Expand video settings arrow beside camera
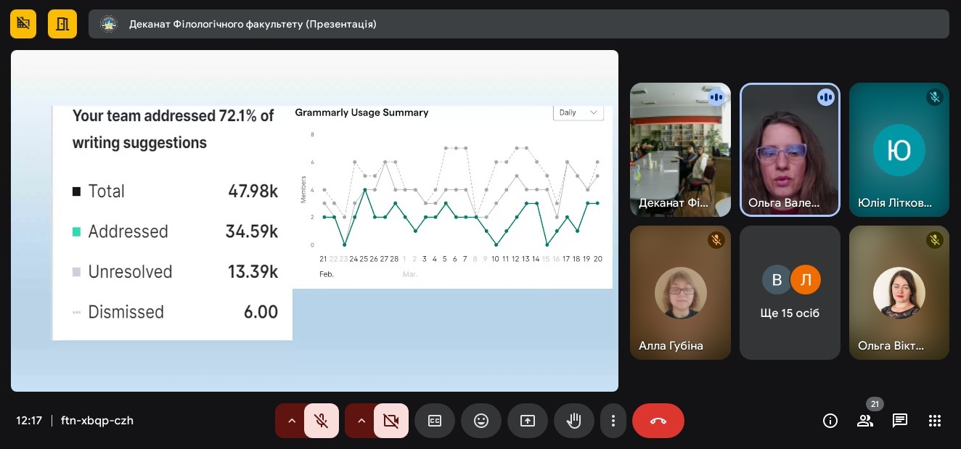 [x=361, y=421]
